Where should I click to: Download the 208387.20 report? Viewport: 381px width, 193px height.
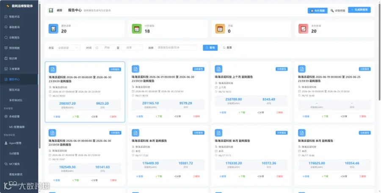point(76,117)
